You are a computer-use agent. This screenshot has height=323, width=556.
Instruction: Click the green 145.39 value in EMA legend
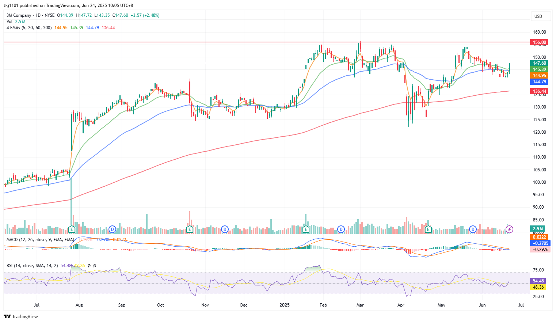pos(77,28)
